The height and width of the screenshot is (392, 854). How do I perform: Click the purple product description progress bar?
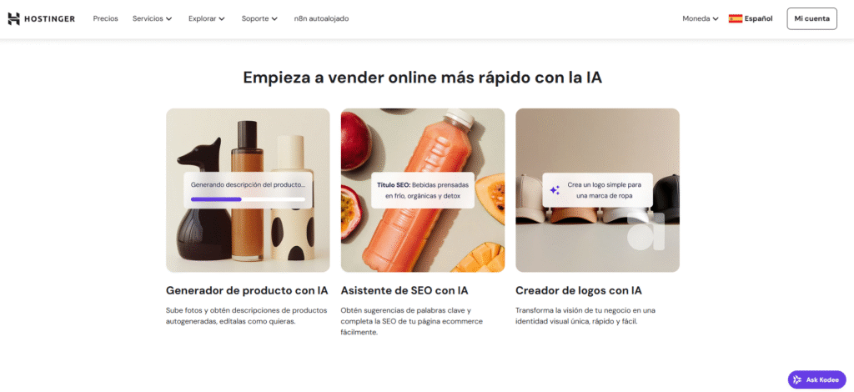point(216,199)
